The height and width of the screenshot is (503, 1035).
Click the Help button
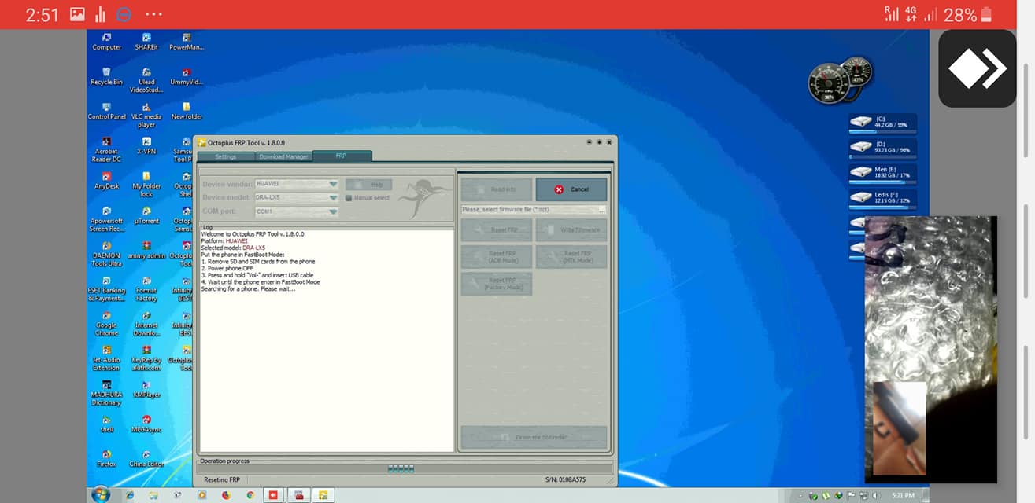point(368,185)
